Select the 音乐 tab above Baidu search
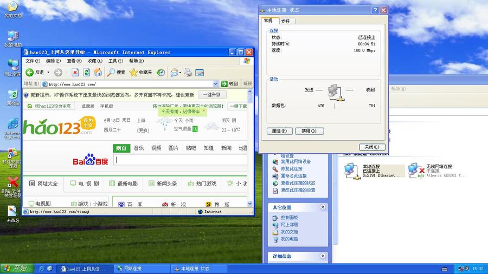This screenshot has width=488, height=274. tap(139, 148)
